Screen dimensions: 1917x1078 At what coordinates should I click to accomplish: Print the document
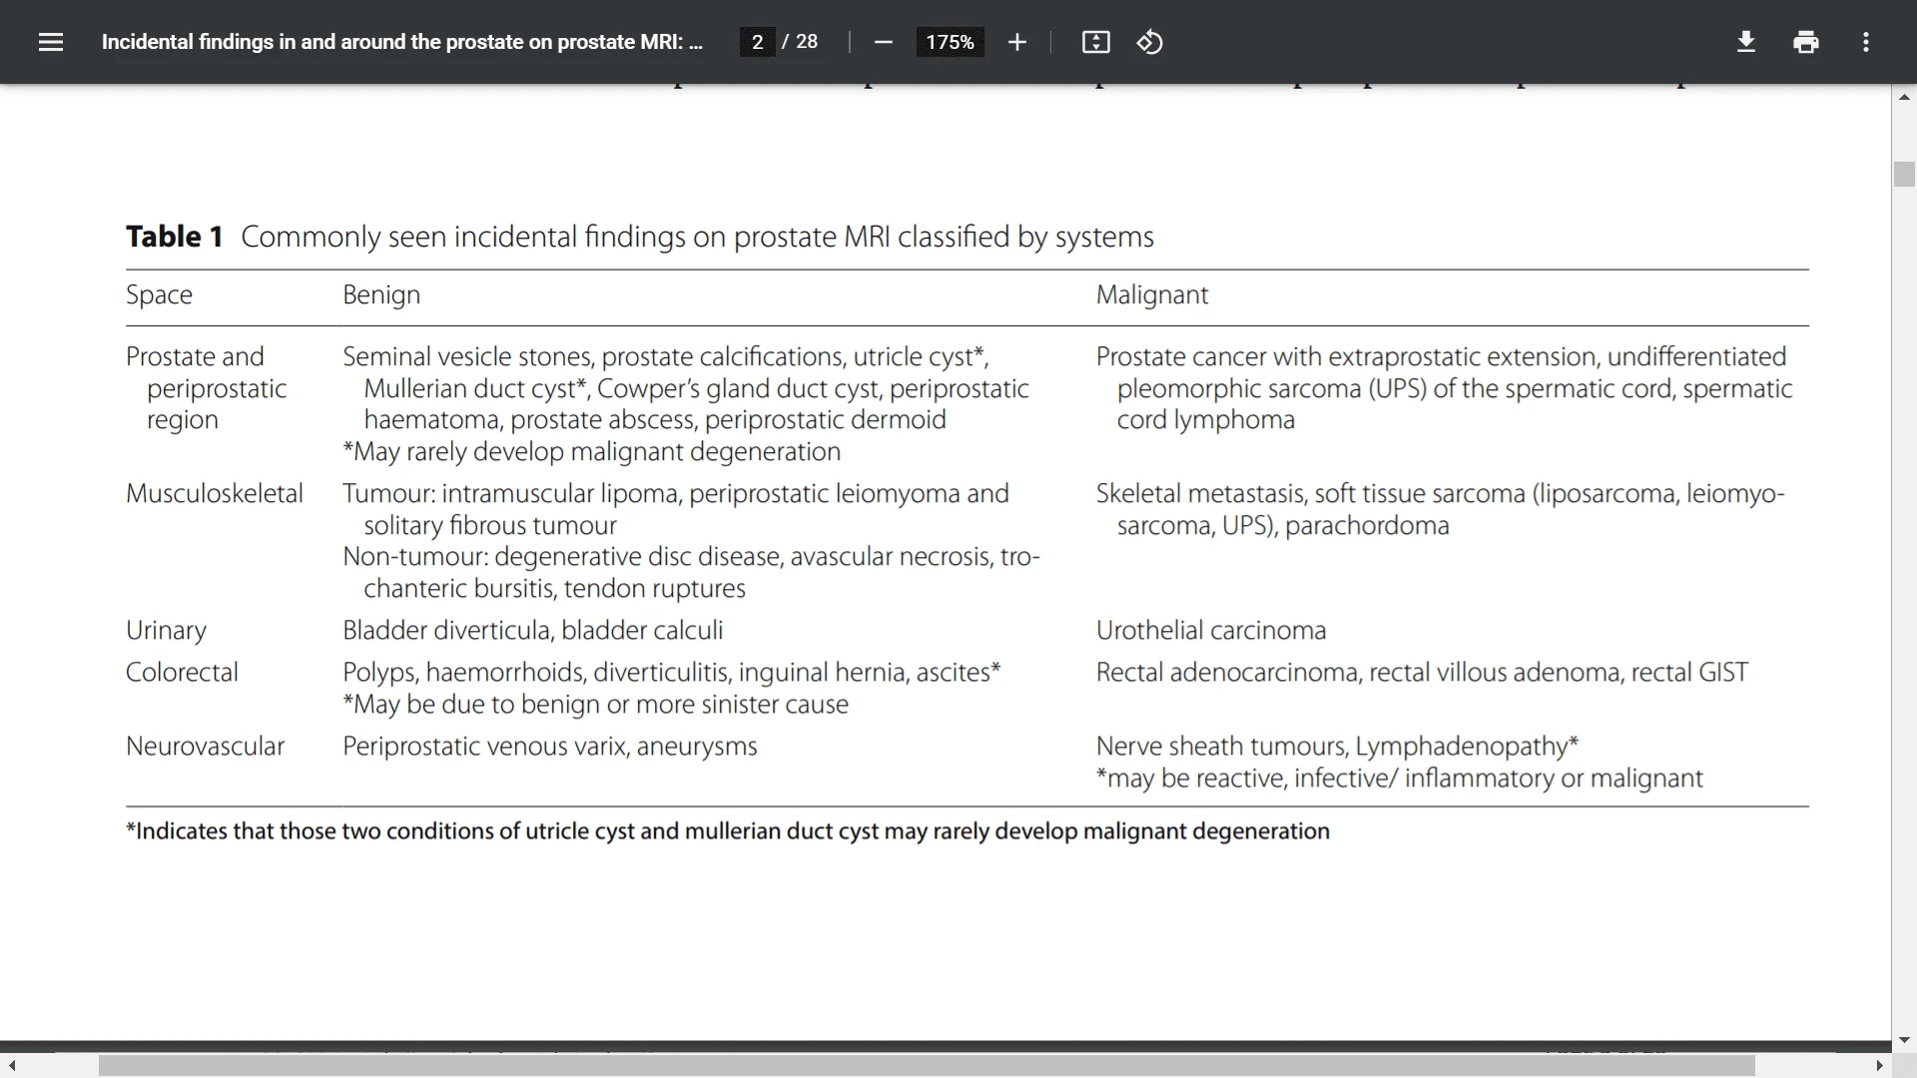coord(1805,42)
